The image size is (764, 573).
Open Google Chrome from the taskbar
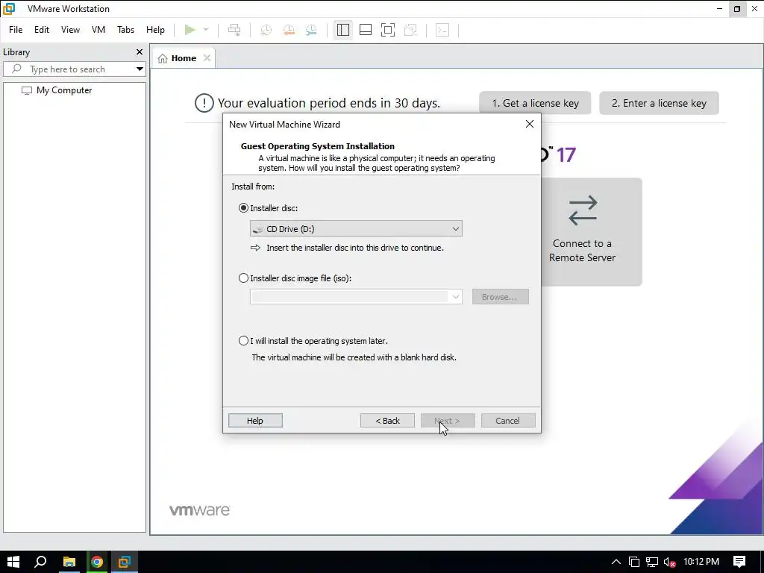click(97, 562)
